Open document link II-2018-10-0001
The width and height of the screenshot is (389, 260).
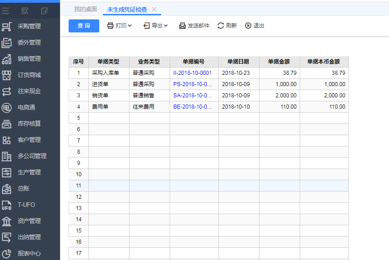point(192,73)
